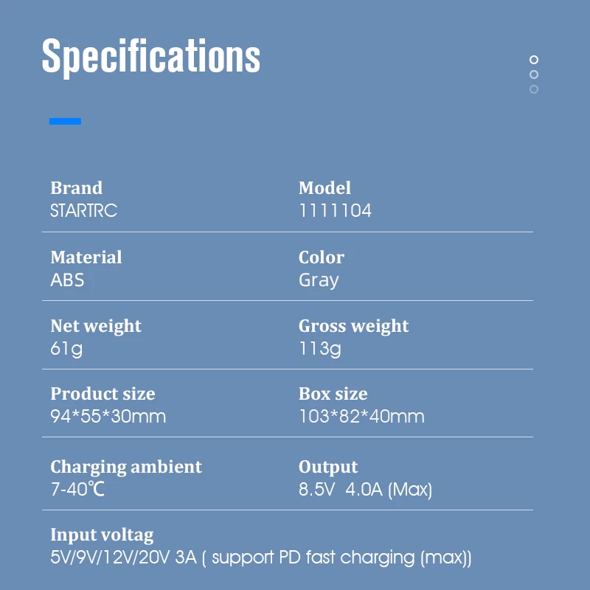Select product size 94*55*30mm text
This screenshot has height=590, width=590.
click(108, 417)
